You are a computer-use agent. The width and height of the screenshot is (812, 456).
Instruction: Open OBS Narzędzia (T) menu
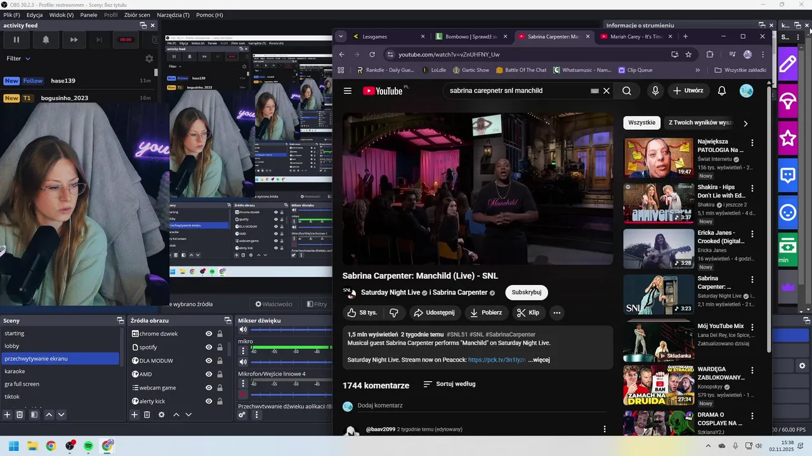173,15
